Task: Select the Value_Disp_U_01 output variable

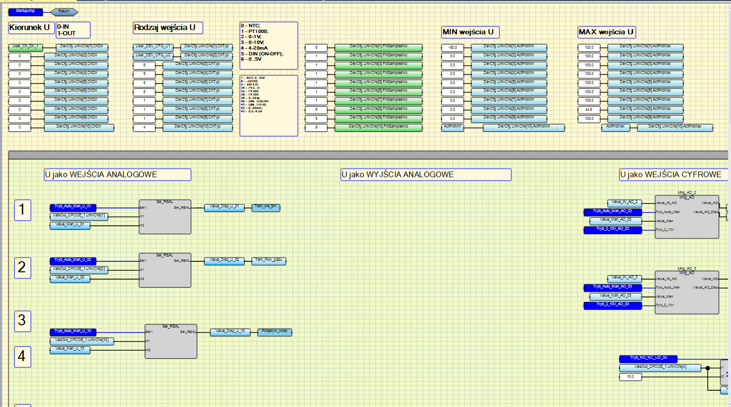Action: tap(225, 208)
